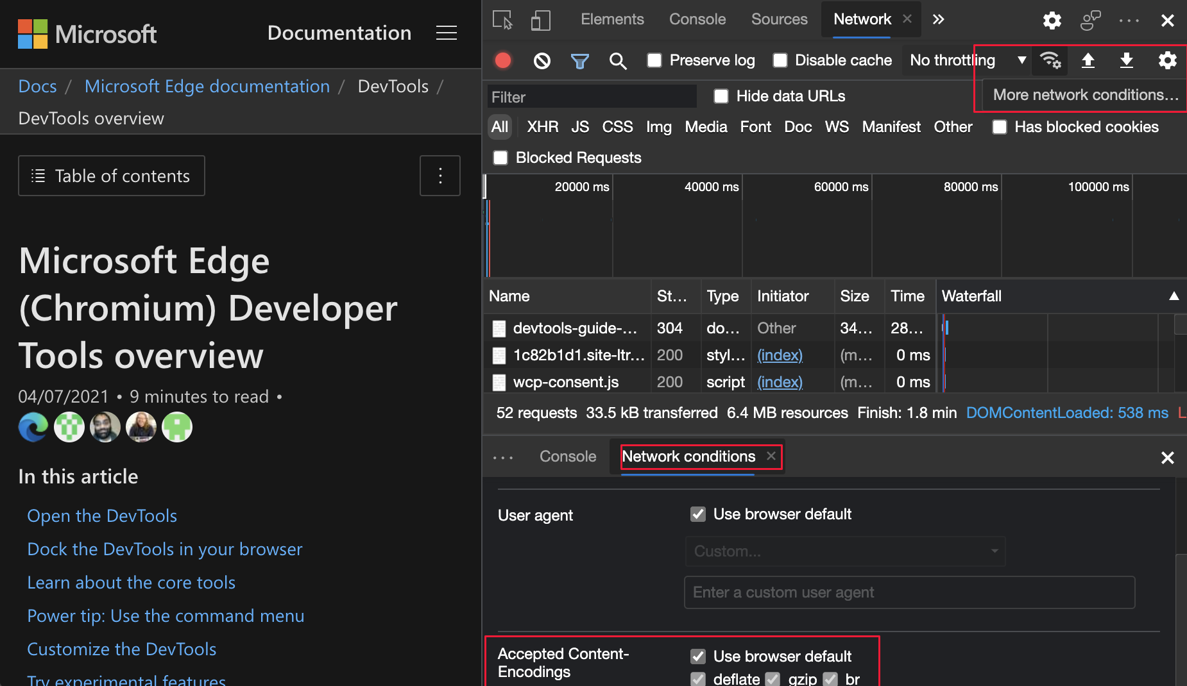Expand more DevTools tabs chevron
The height and width of the screenshot is (686, 1187).
pyautogui.click(x=938, y=20)
